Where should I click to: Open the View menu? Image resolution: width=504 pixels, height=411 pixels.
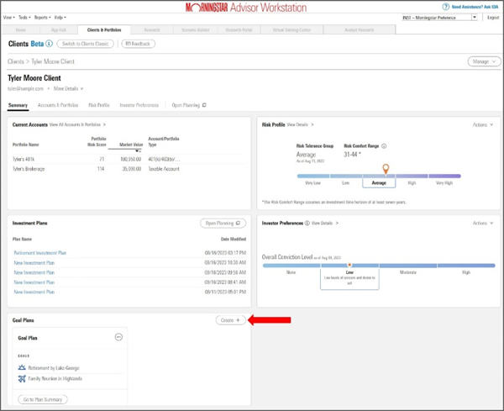pos(9,18)
